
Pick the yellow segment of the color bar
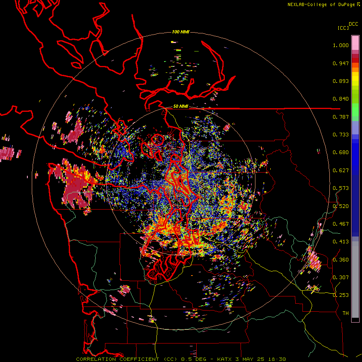355,79
